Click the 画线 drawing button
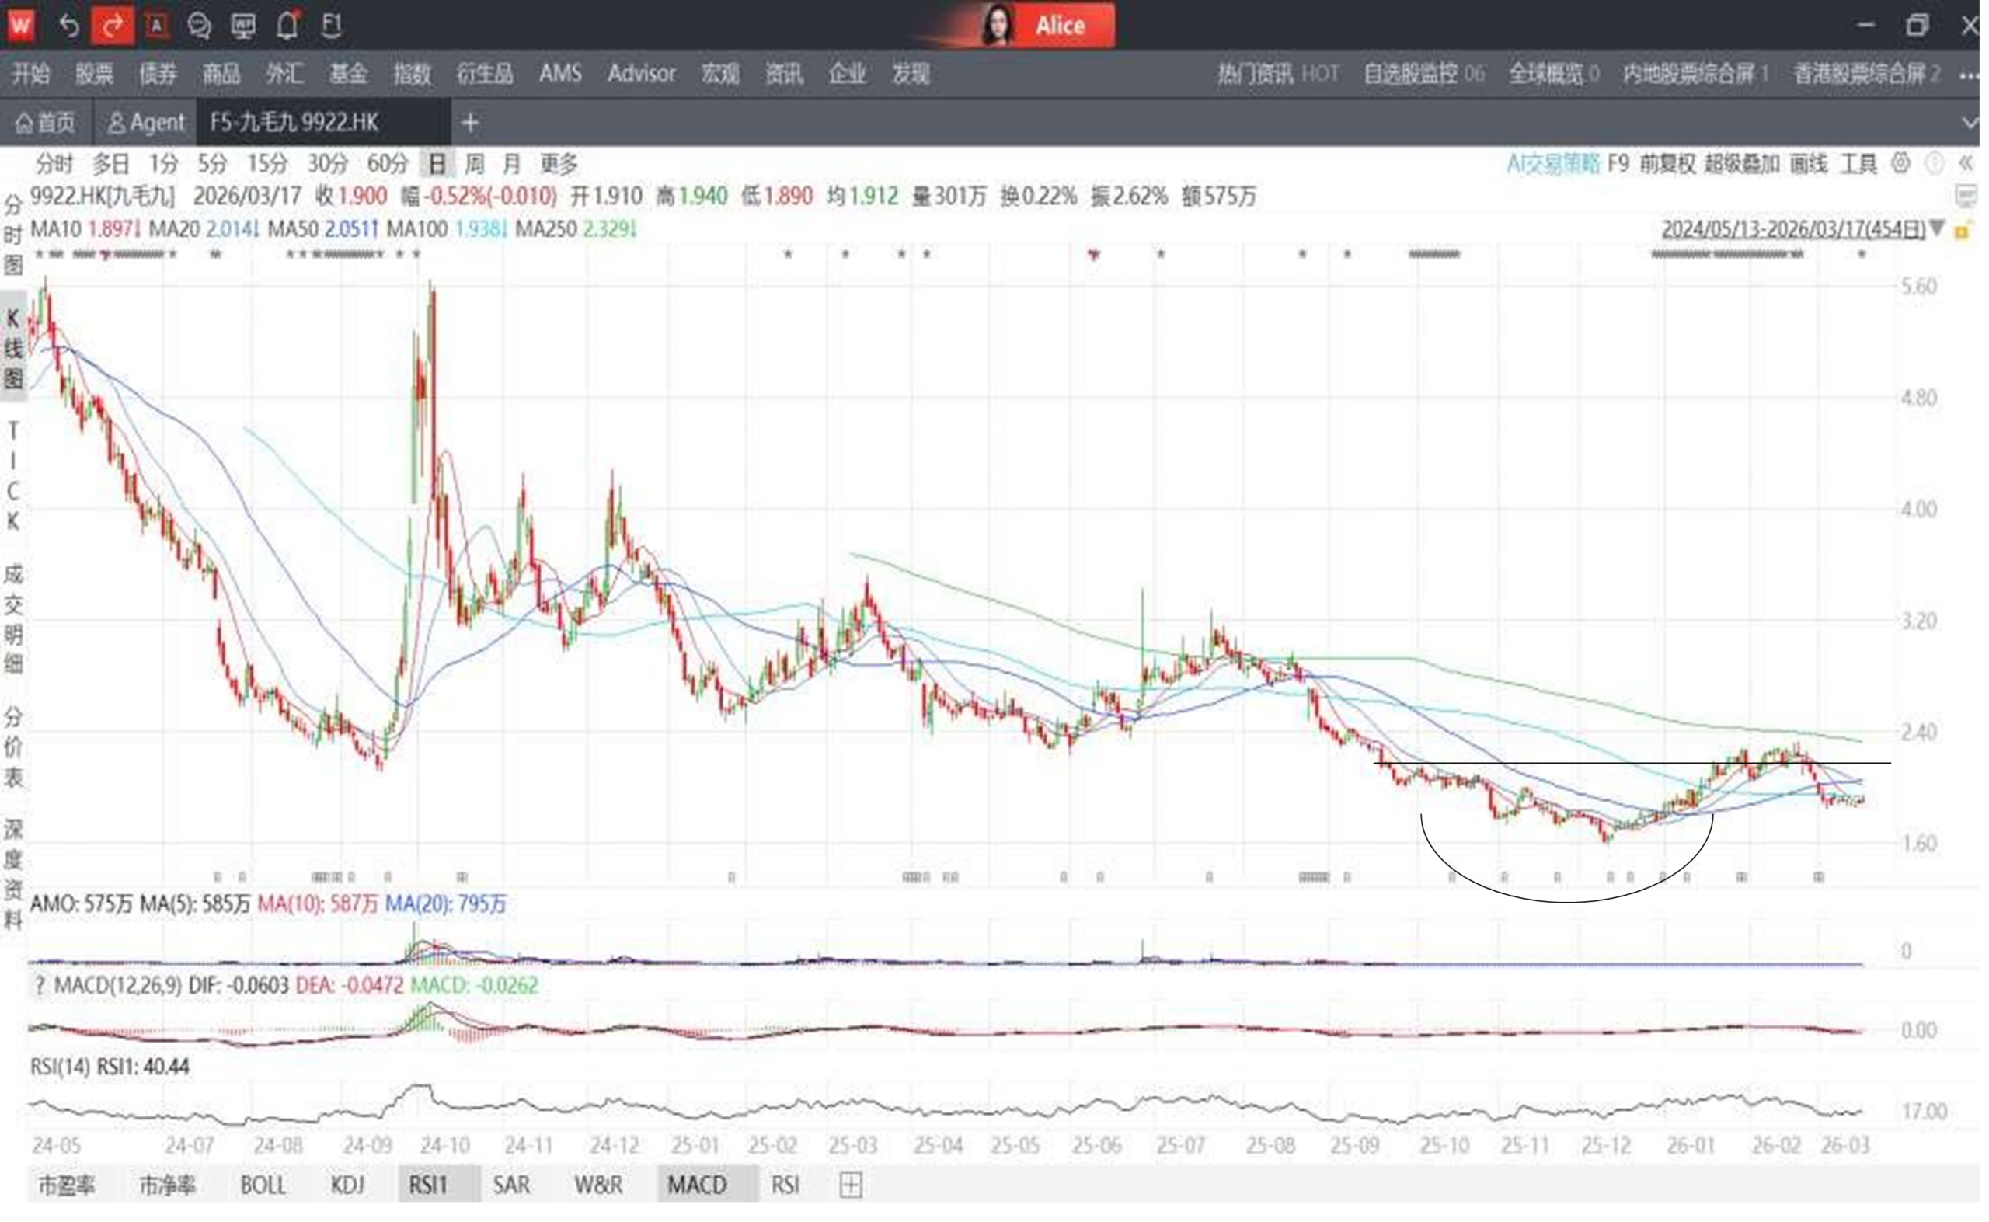This screenshot has width=1989, height=1222. [x=1808, y=164]
